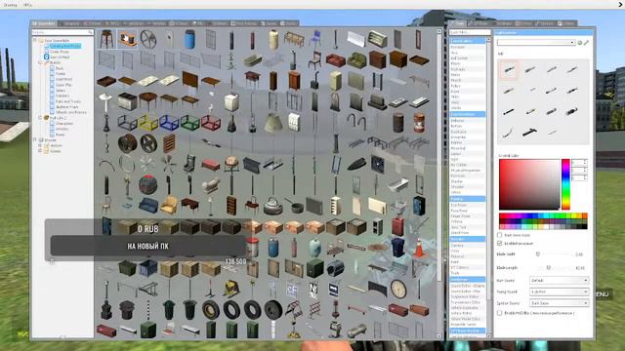Image resolution: width=625 pixels, height=351 pixels.
Task: Spawn the orange traffic cone prop
Action: (419, 248)
